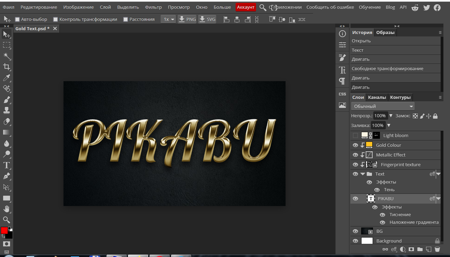This screenshot has height=257, width=450.
Task: Select the Eraser tool
Action: pos(7,121)
